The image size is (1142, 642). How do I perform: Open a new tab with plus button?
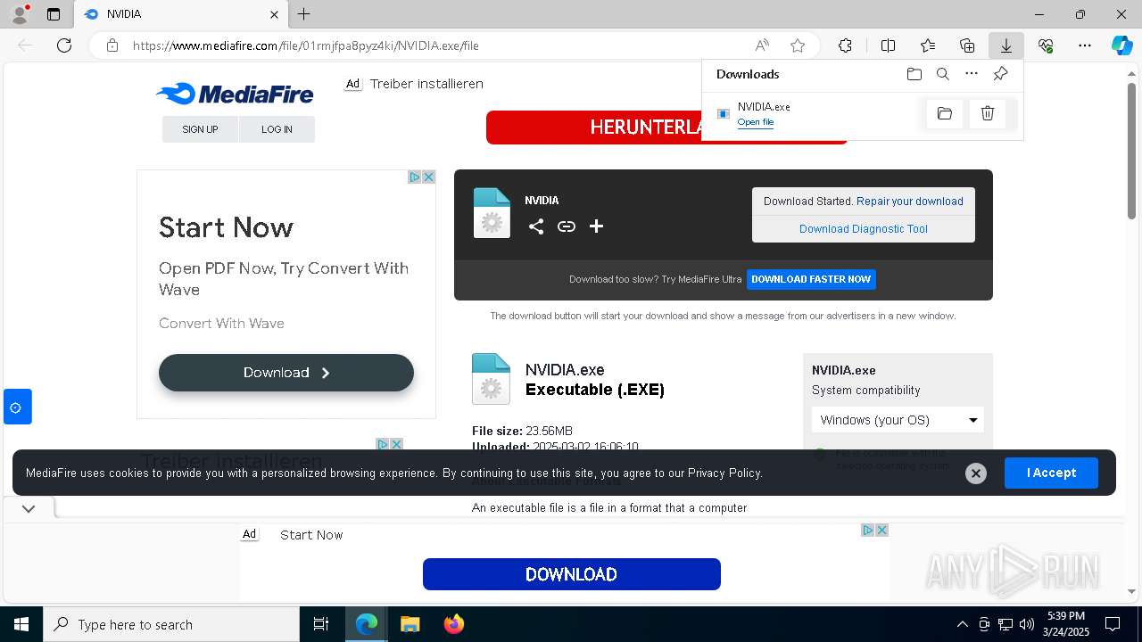point(303,14)
